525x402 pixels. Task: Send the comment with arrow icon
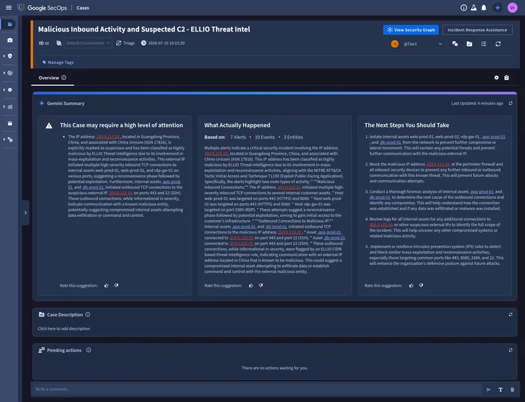point(488,390)
